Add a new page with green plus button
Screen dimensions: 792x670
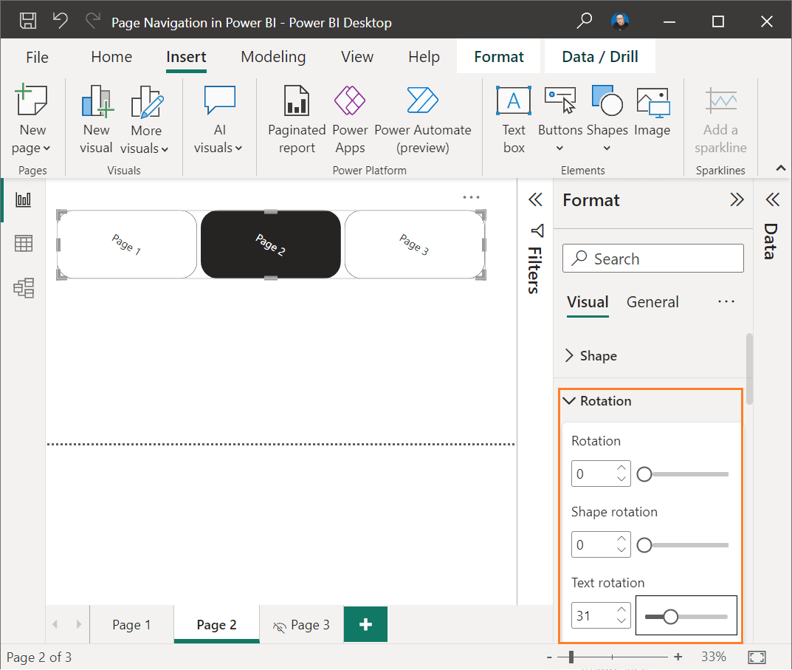tap(365, 624)
